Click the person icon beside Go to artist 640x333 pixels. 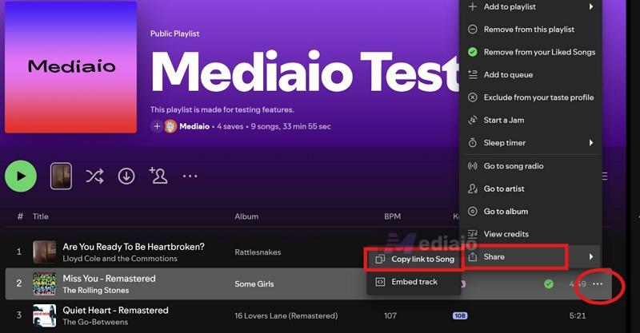(472, 188)
